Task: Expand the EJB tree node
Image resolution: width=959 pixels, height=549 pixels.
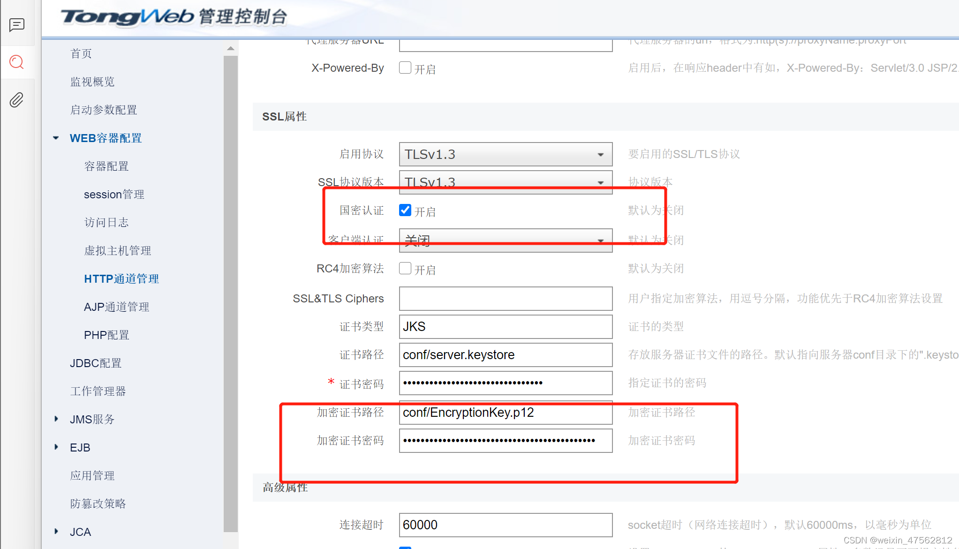Action: [56, 447]
